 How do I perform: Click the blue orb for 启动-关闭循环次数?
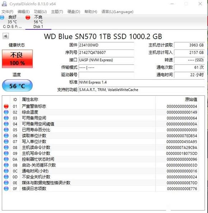(6, 165)
